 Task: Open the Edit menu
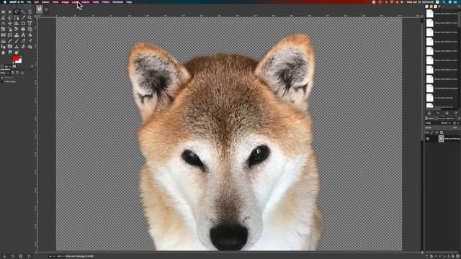pos(36,2)
